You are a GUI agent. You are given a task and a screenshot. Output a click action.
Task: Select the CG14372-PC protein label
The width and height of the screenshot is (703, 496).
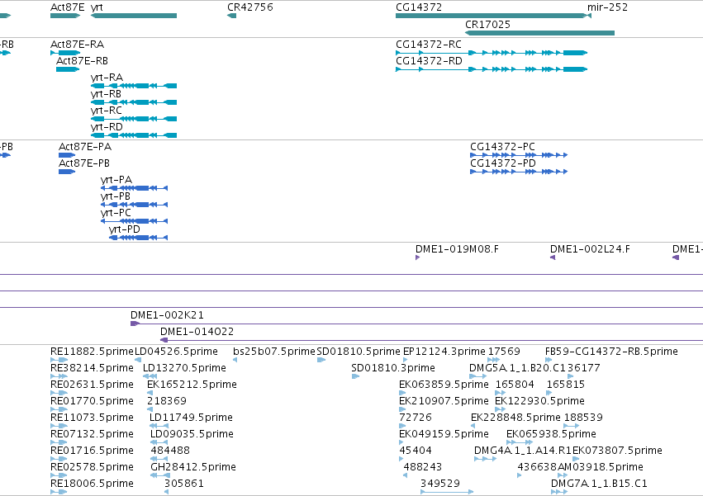(502, 147)
